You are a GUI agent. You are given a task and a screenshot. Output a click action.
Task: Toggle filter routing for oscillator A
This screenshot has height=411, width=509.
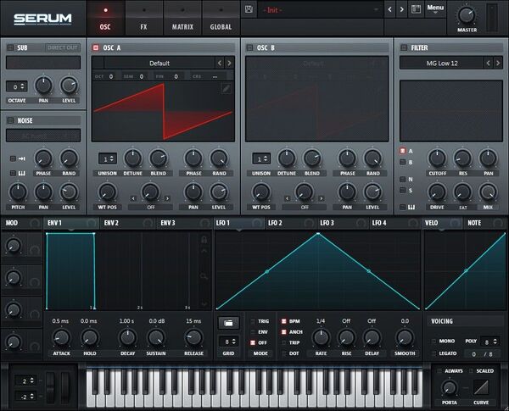click(402, 151)
